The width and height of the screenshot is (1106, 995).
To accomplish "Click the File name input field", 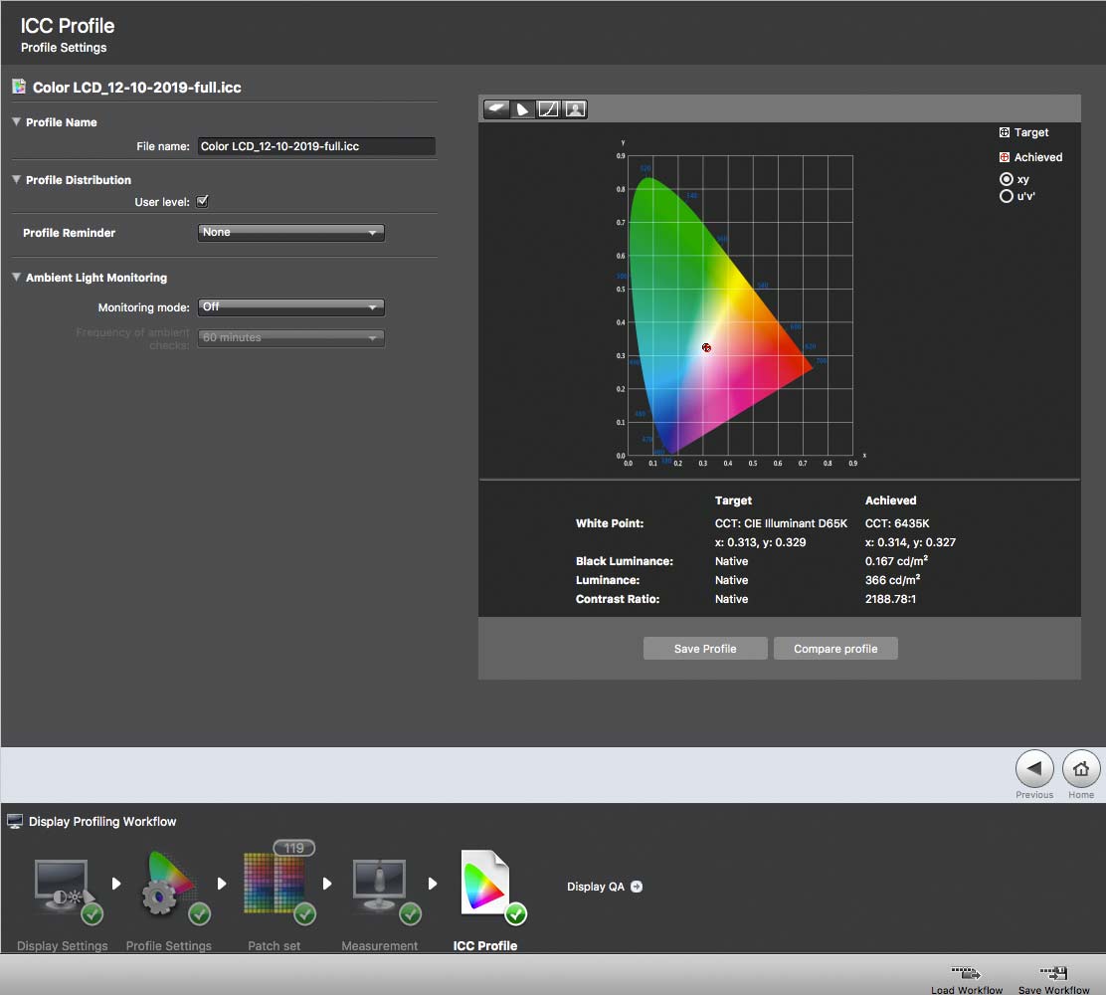I will [x=316, y=146].
